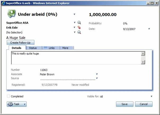Click magnifier icon beside (No Selection)
160x115 pixels.
pos(79,32)
